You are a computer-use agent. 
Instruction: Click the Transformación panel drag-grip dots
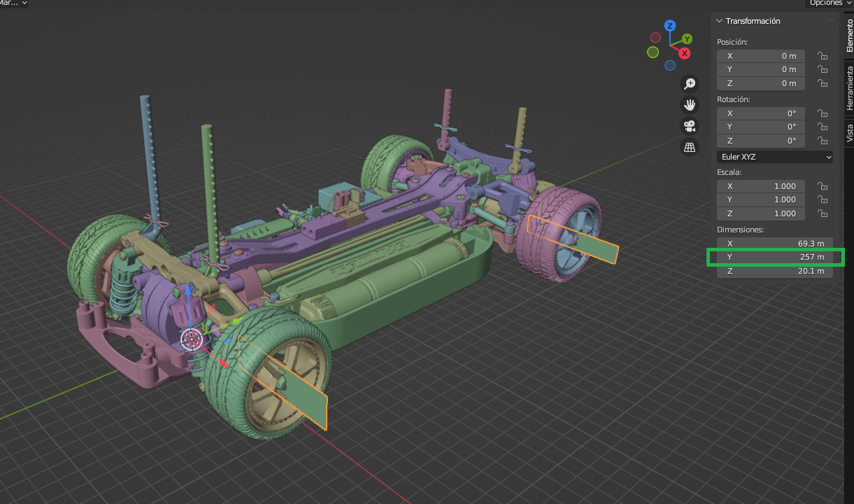831,21
